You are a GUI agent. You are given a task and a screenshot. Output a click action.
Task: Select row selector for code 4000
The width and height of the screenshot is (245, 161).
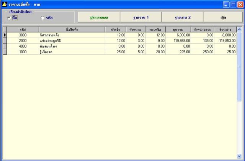tap(5, 46)
